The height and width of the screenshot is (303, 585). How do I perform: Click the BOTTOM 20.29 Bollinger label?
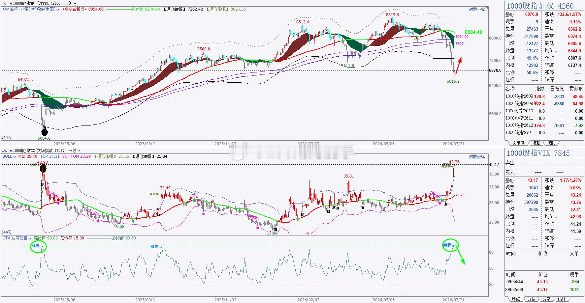[77, 157]
